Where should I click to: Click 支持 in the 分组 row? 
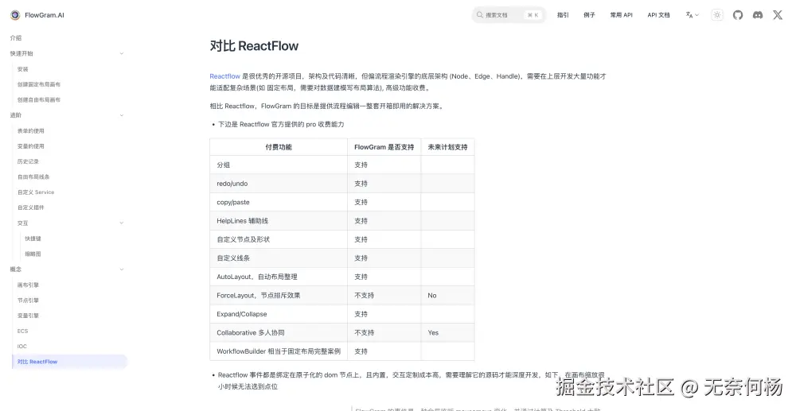click(361, 165)
